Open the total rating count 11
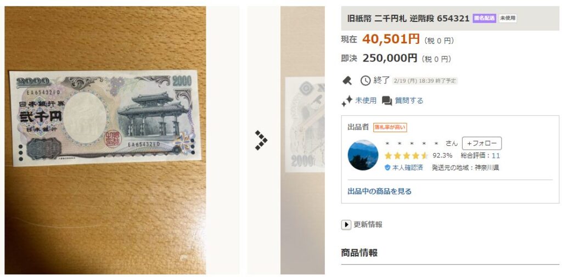This screenshot has height=277, width=562. pyautogui.click(x=496, y=156)
